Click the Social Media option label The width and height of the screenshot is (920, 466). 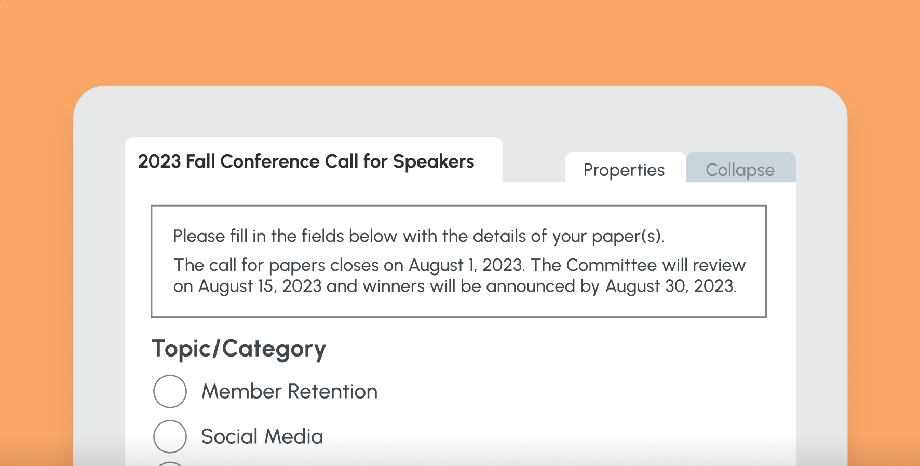pos(262,436)
